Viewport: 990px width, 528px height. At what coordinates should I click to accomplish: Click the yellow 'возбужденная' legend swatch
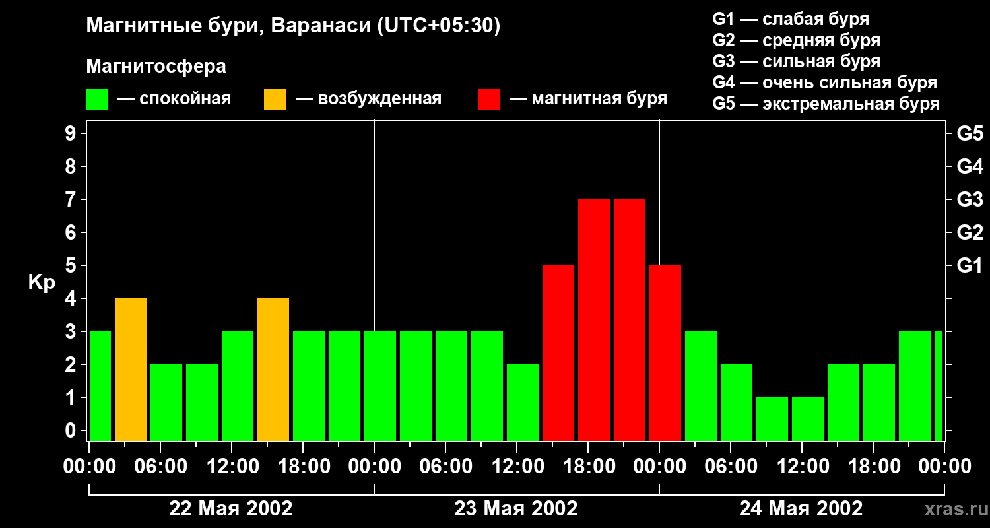275,100
